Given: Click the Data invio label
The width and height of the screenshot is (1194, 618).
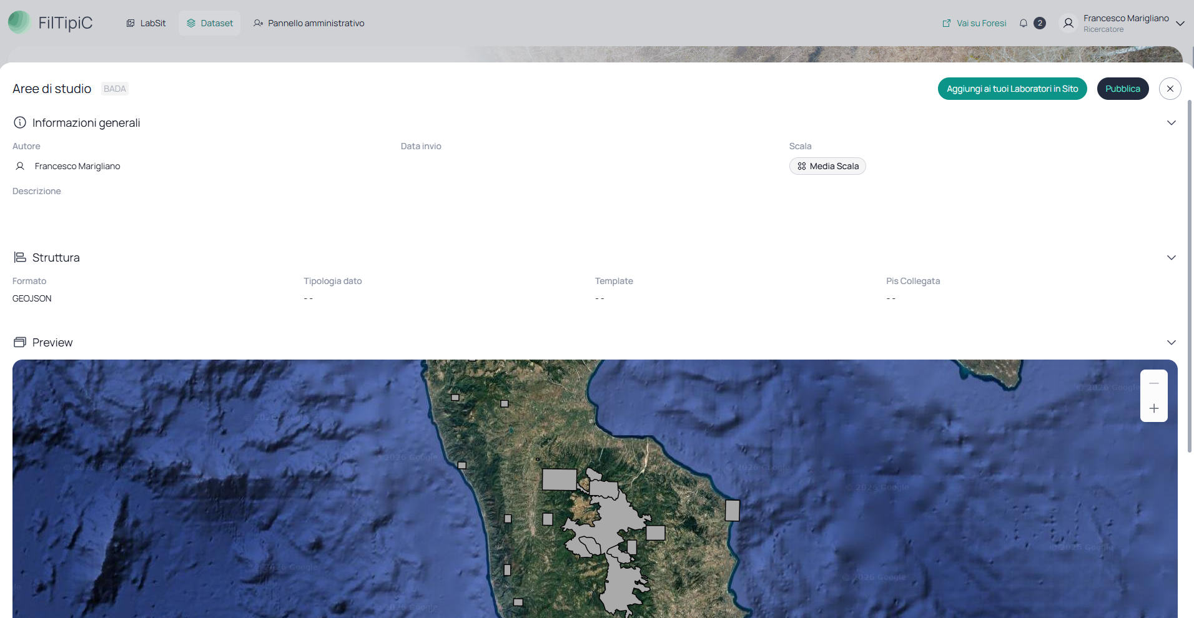Looking at the screenshot, I should (x=421, y=146).
